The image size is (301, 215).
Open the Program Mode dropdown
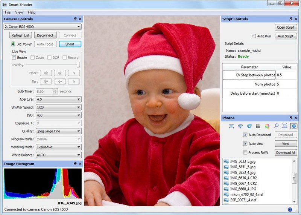pos(59,139)
